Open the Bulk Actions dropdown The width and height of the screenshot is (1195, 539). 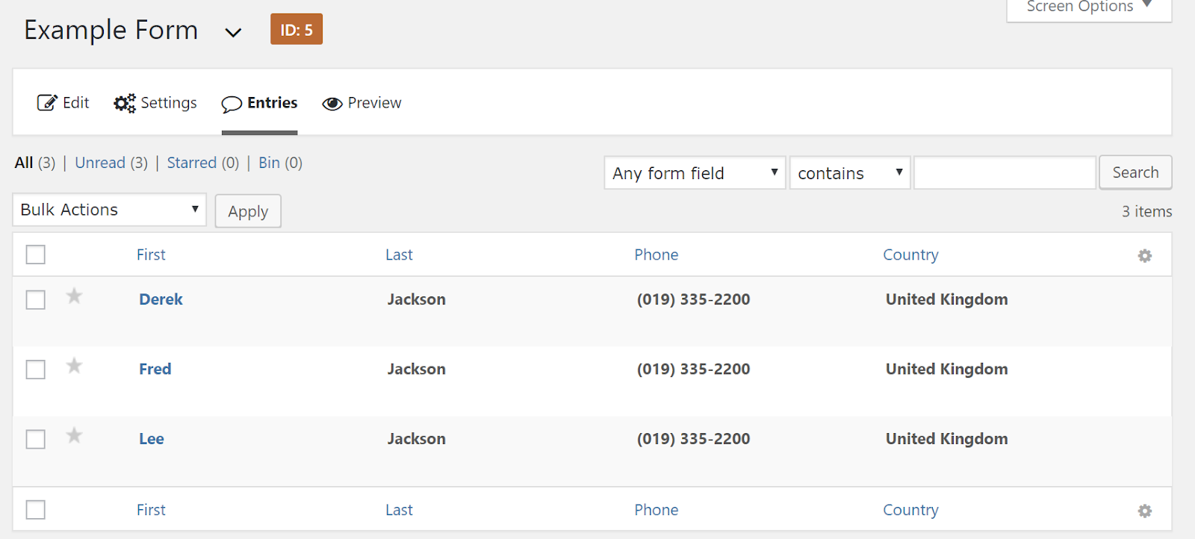point(109,210)
